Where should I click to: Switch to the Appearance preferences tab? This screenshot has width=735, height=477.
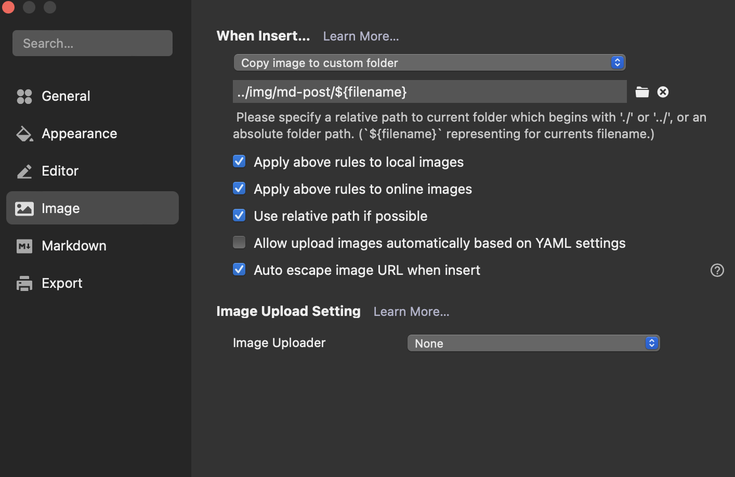[93, 134]
